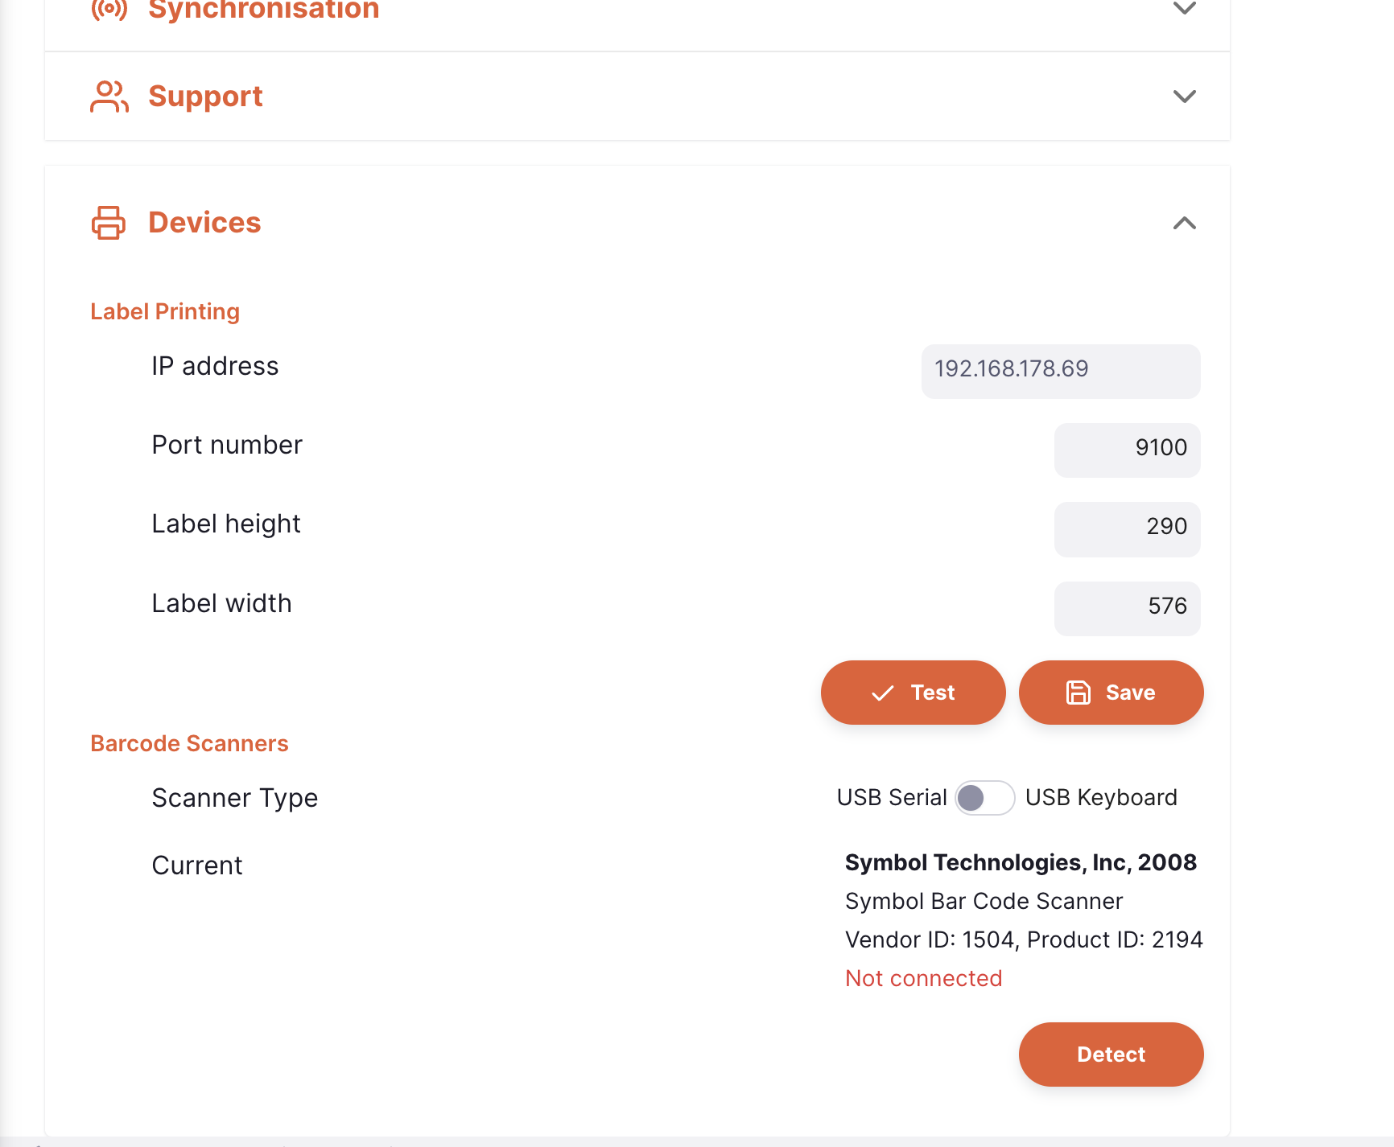
Task: Click the floppy disk icon on Save
Action: pos(1078,693)
